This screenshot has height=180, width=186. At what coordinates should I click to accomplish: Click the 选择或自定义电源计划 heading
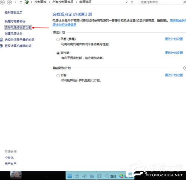tap(72, 14)
